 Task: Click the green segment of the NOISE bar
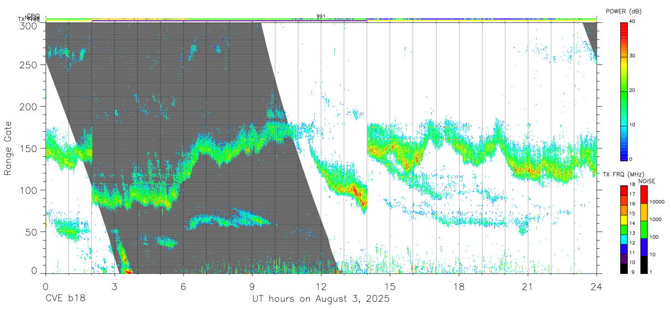[644, 229]
